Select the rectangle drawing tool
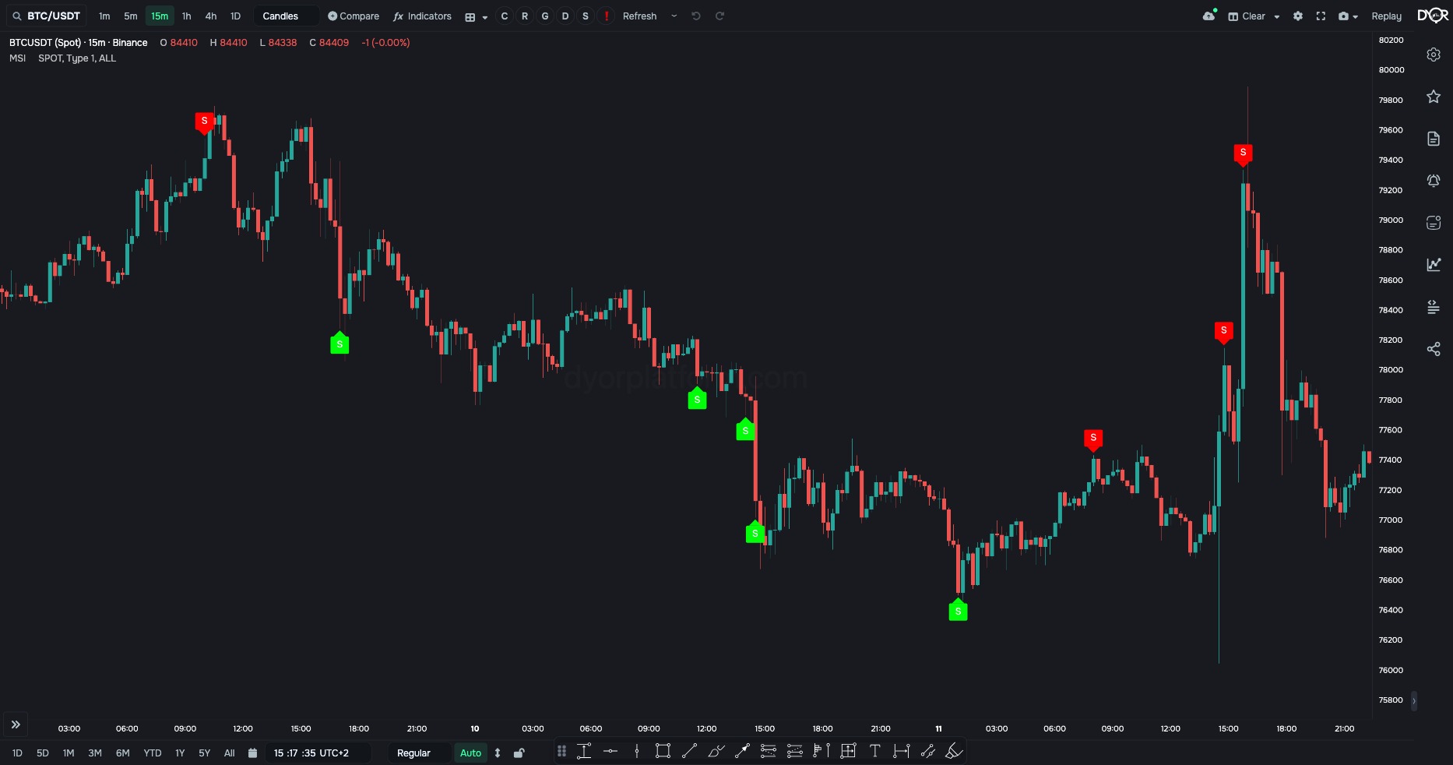 point(663,751)
